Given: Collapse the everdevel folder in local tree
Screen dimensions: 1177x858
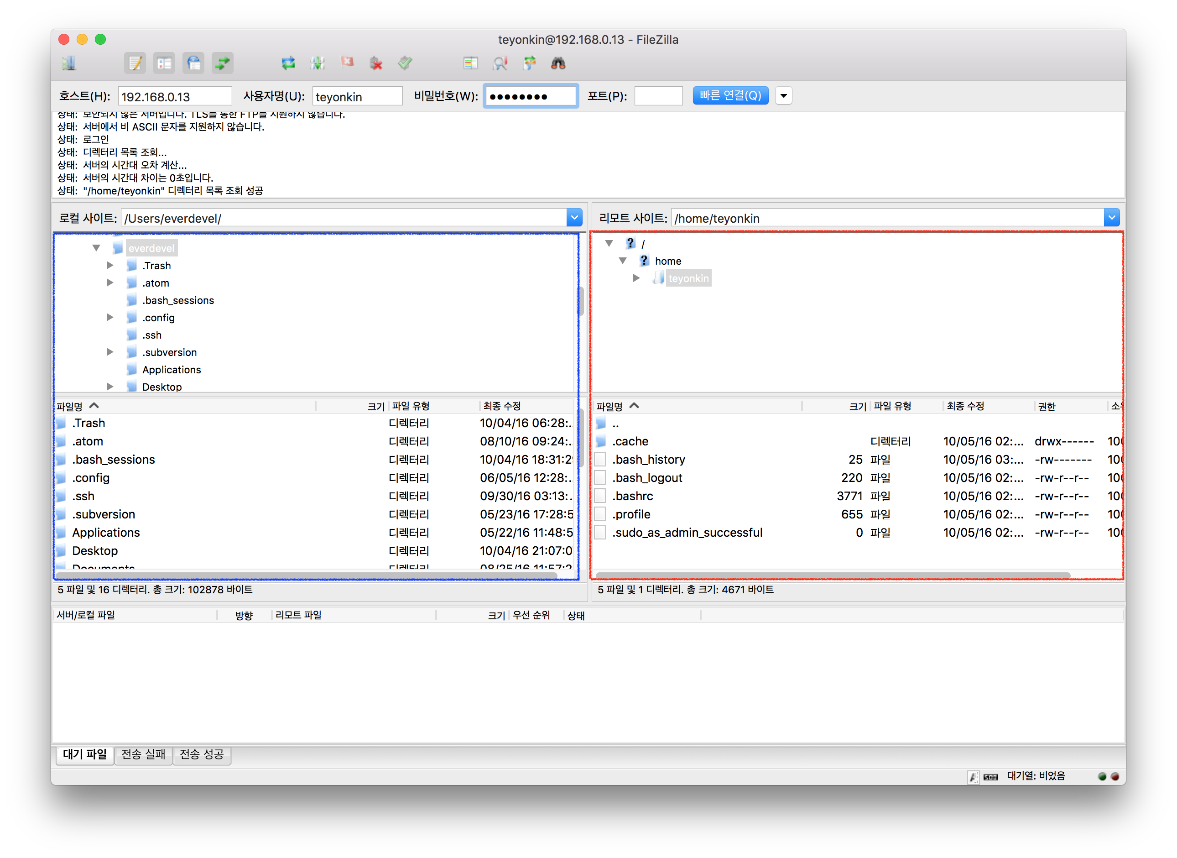Looking at the screenshot, I should [x=97, y=248].
